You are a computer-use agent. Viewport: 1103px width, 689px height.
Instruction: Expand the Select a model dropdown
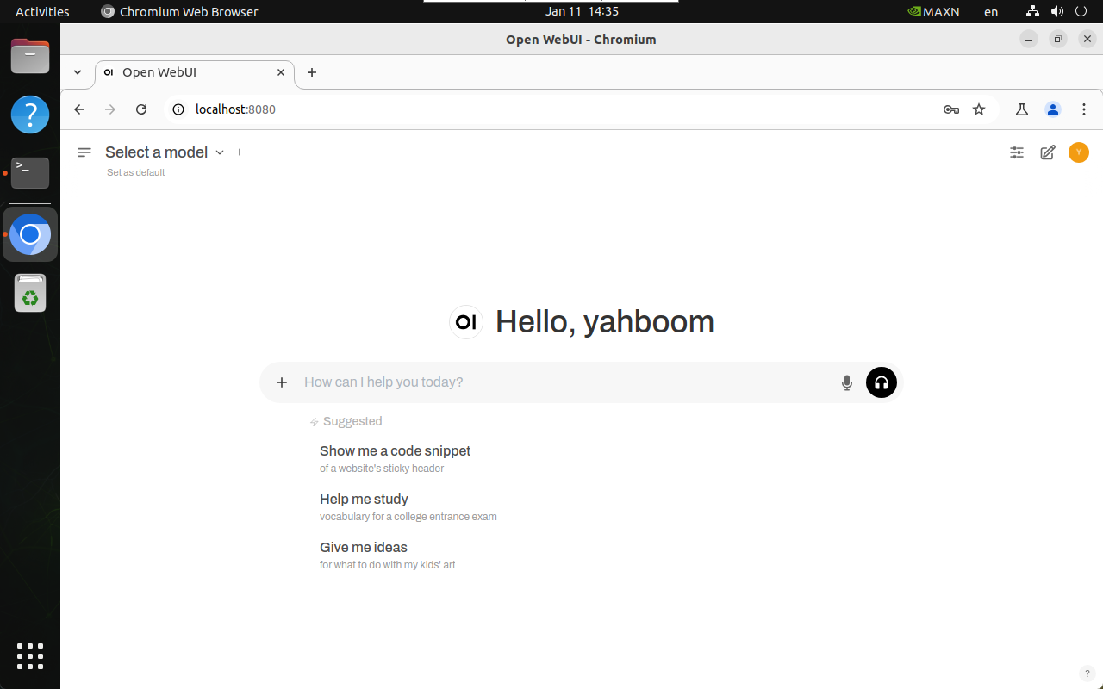[x=164, y=152]
